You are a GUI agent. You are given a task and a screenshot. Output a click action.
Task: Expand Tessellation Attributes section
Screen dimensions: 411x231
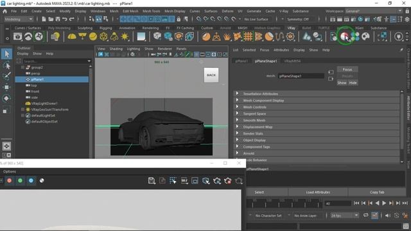(237, 94)
